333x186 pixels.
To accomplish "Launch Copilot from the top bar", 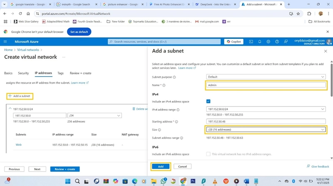I will (x=234, y=42).
